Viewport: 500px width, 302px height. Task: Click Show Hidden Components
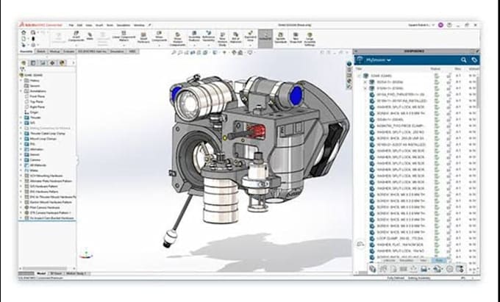178,39
